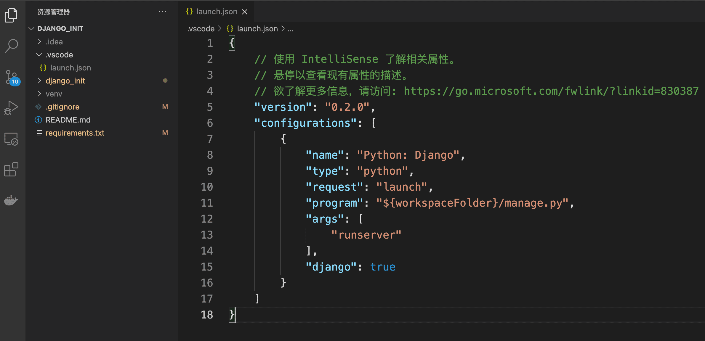This screenshot has width=705, height=341.
Task: Click the modified M badge on .gitignore
Action: coord(165,107)
